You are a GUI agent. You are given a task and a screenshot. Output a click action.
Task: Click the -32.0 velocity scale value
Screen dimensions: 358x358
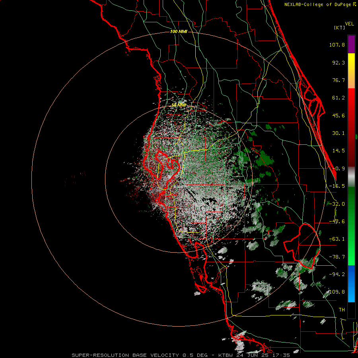[x=337, y=204]
